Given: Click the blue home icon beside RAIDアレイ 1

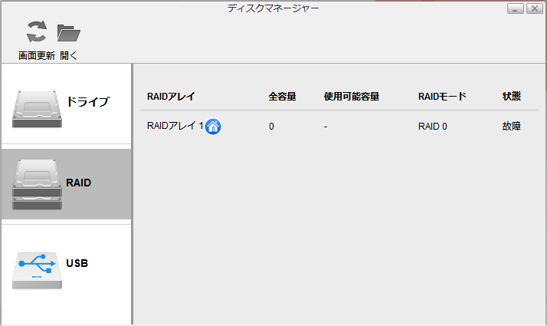Looking at the screenshot, I should pyautogui.click(x=213, y=126).
